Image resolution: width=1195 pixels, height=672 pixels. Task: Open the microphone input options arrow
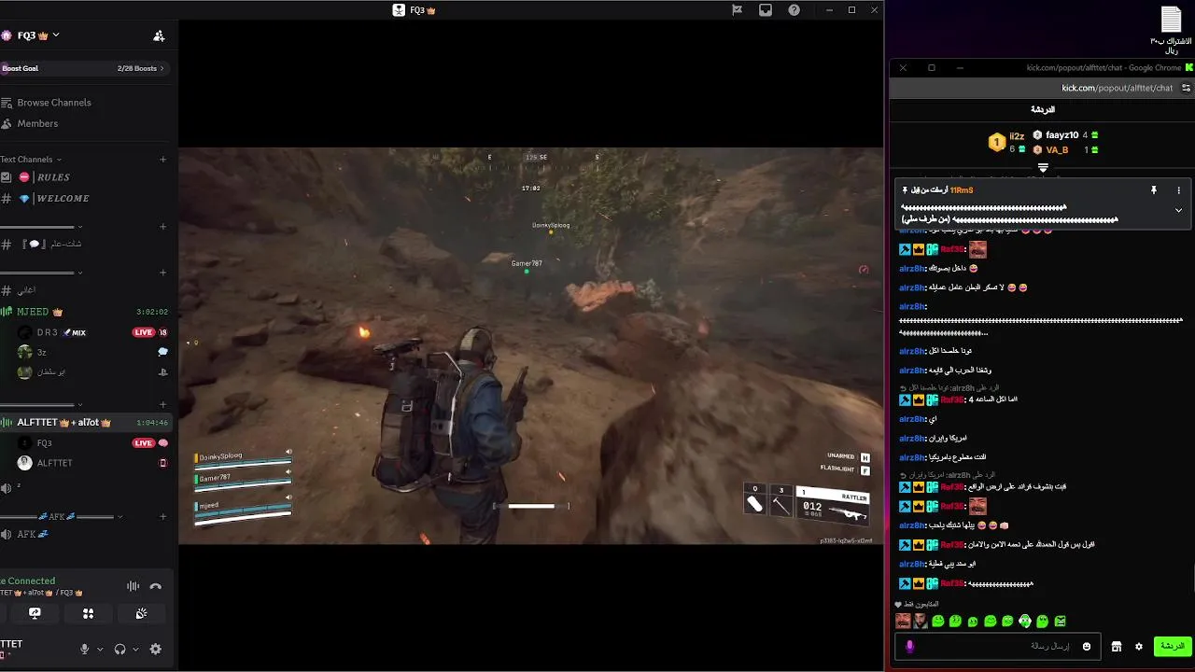(99, 650)
